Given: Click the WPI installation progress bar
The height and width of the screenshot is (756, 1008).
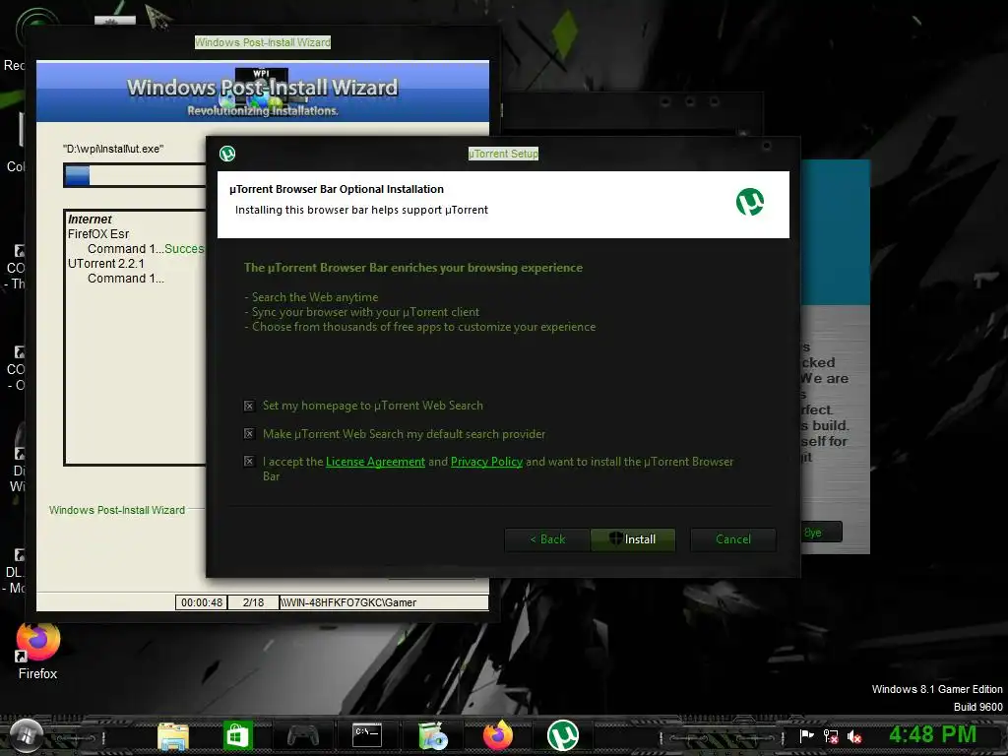Looking at the screenshot, I should 134,175.
